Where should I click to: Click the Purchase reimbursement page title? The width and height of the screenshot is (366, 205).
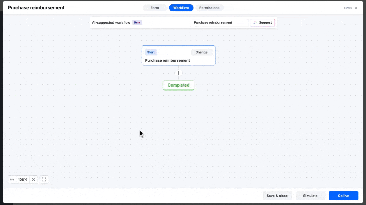coord(36,8)
